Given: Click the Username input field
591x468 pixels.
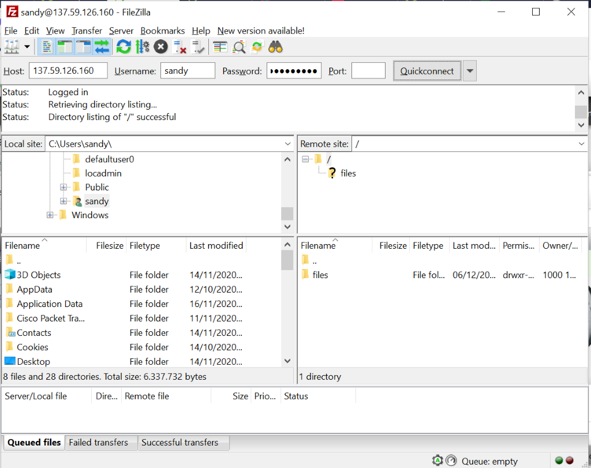Looking at the screenshot, I should (x=188, y=71).
